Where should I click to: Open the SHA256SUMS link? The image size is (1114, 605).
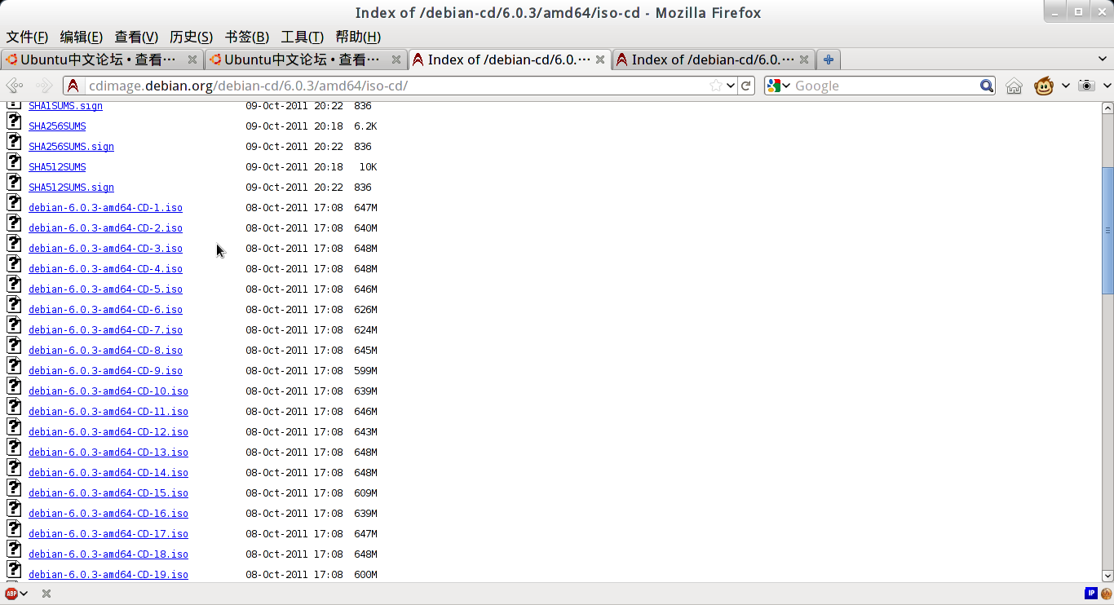[57, 126]
